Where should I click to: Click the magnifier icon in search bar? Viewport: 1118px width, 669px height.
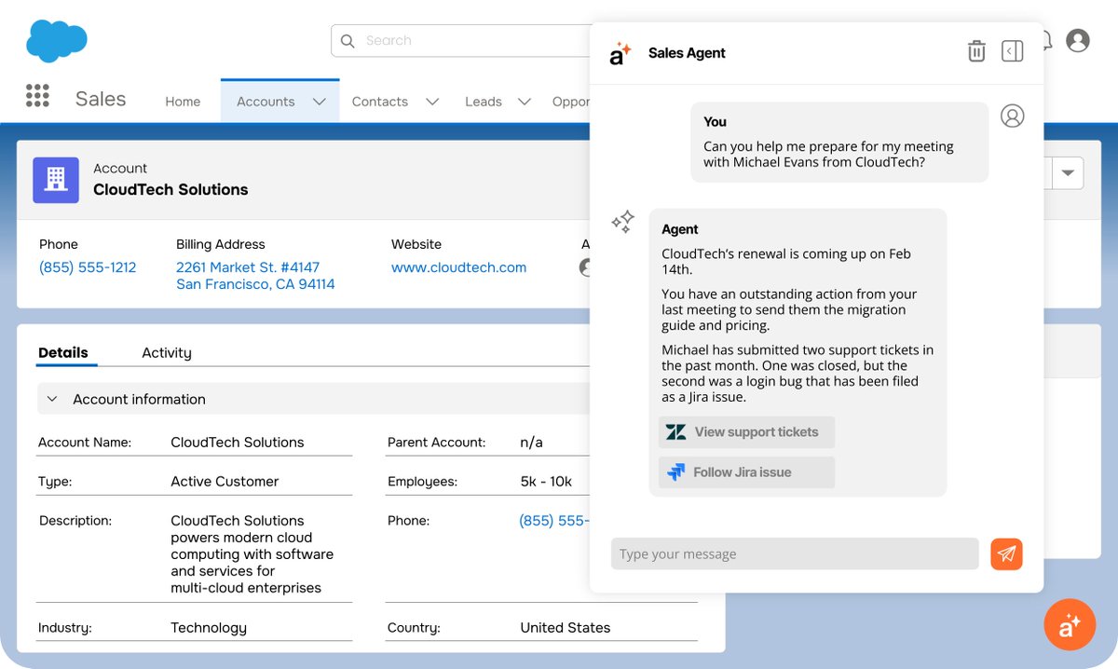click(348, 41)
